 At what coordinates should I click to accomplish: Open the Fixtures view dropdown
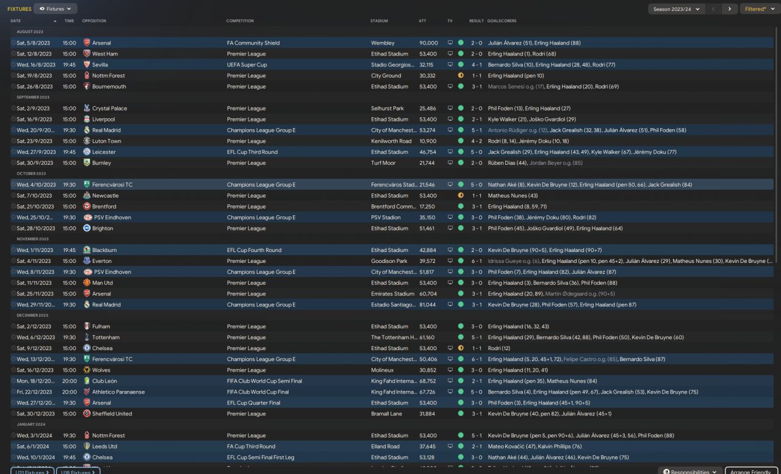pos(56,9)
